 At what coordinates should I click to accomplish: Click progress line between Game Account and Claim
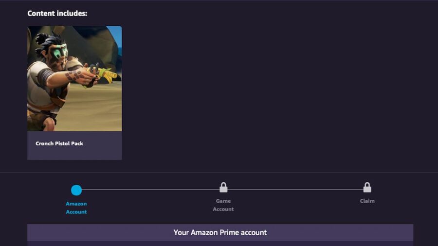pos(295,190)
